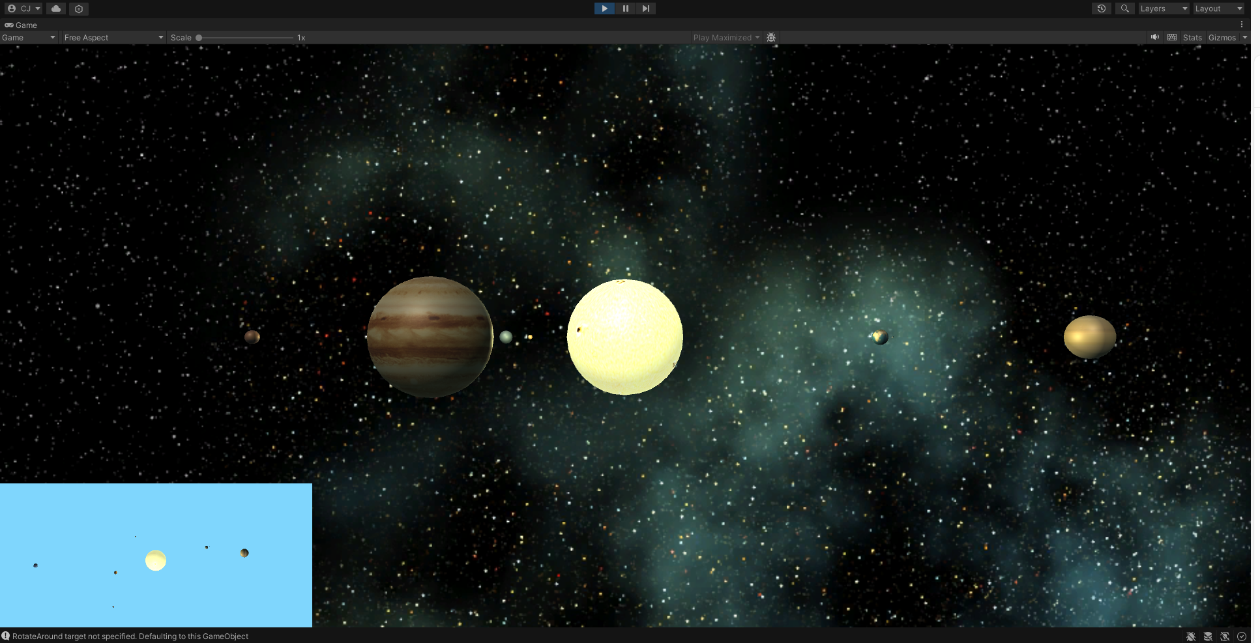
Task: Open the Unity cloud services panel
Action: (x=56, y=8)
